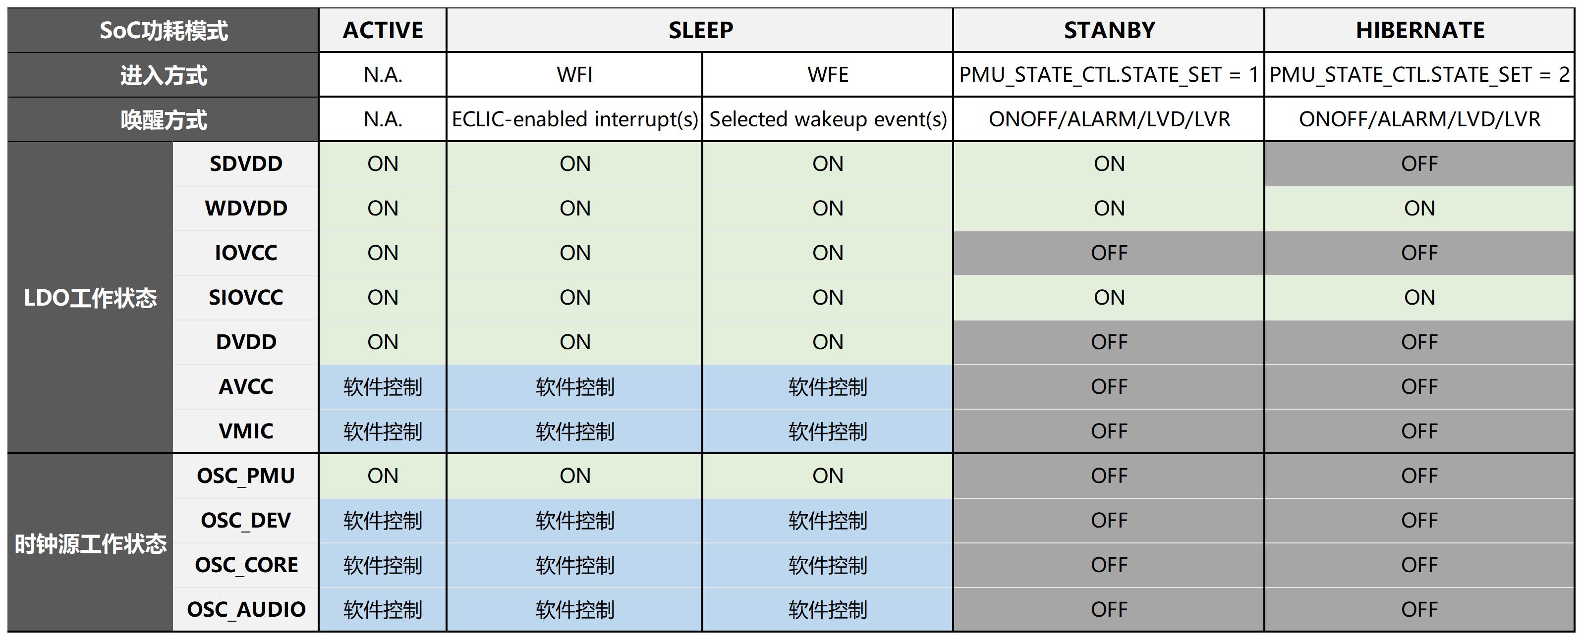The image size is (1583, 640).
Task: Select the WFE entry method cell
Action: point(828,75)
